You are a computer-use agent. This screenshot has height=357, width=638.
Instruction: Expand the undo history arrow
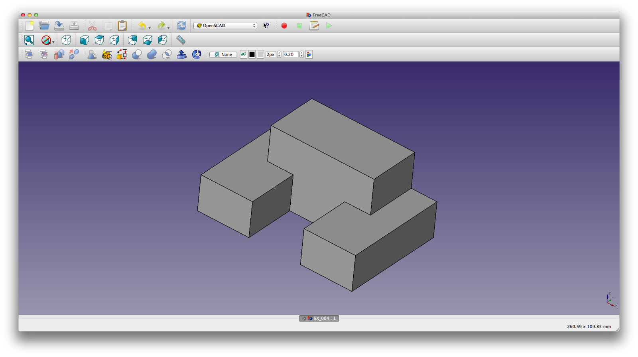(150, 28)
